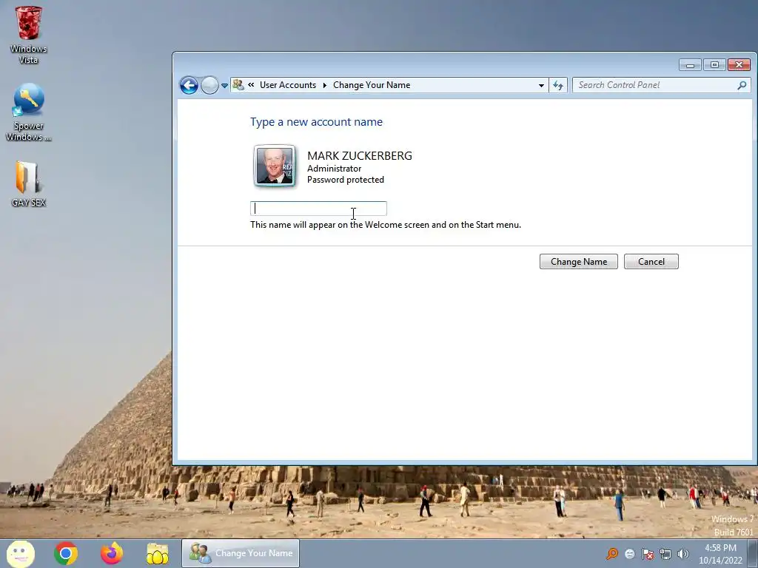Maximize the Change Your Name window
The height and width of the screenshot is (568, 758).
(714, 65)
